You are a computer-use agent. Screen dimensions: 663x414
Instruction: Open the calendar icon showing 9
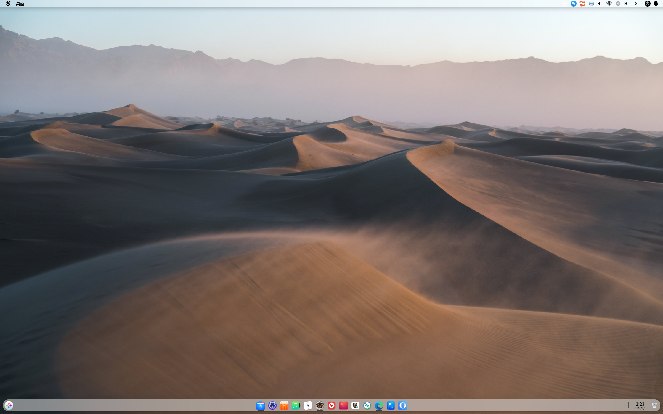pyautogui.click(x=308, y=405)
